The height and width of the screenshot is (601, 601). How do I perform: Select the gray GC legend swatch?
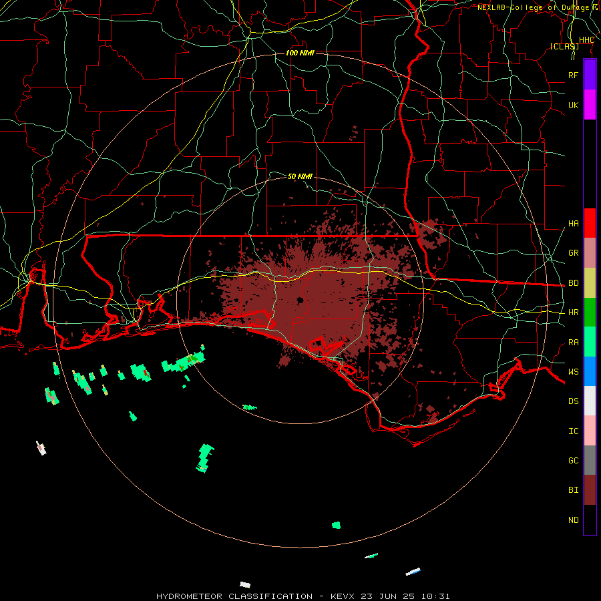(x=590, y=460)
